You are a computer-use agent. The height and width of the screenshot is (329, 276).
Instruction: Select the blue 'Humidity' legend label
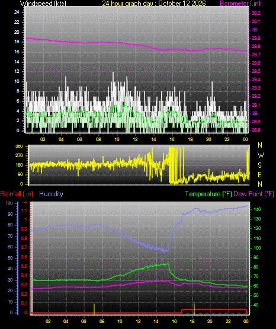click(x=51, y=194)
